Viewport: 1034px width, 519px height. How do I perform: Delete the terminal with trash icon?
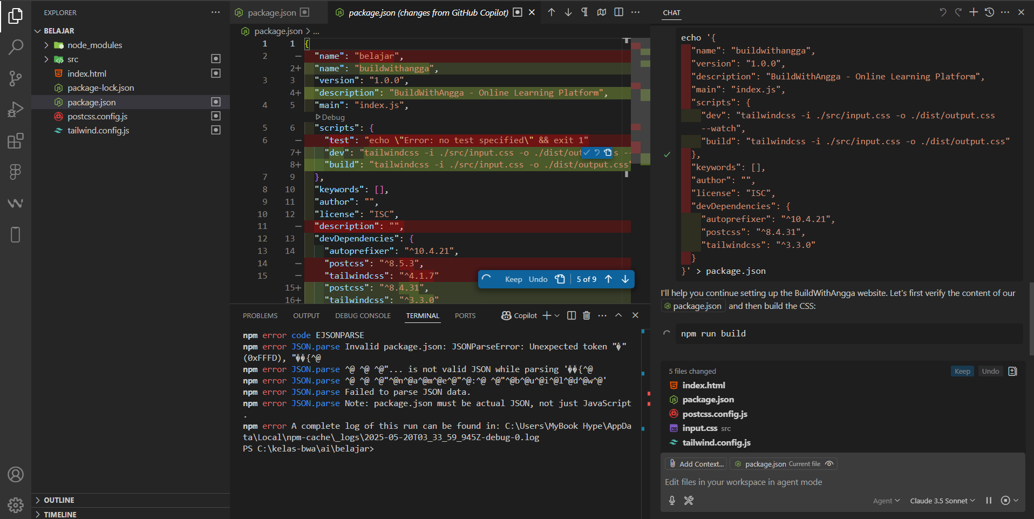click(587, 315)
